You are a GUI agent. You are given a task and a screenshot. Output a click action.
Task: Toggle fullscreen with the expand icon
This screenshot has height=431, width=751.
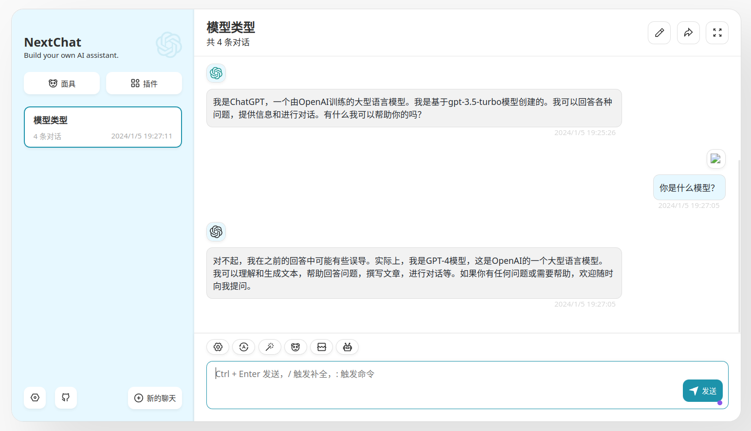point(717,33)
